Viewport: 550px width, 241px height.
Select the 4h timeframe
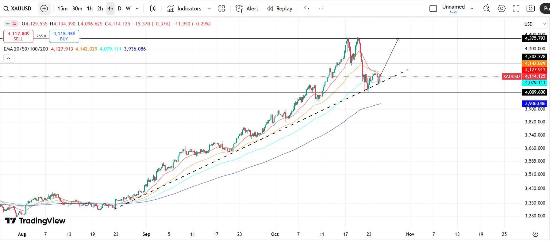(x=110, y=9)
